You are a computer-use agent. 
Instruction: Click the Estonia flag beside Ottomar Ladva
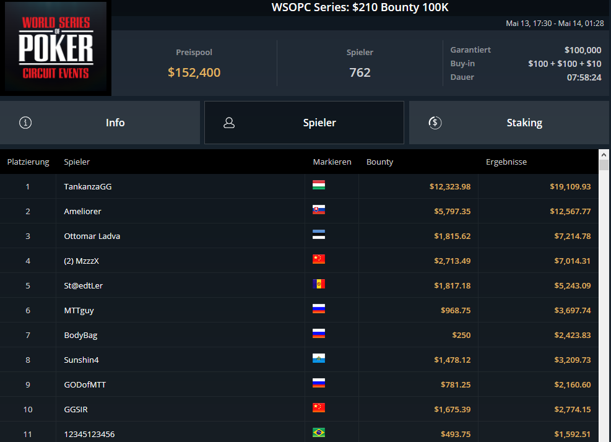(319, 234)
